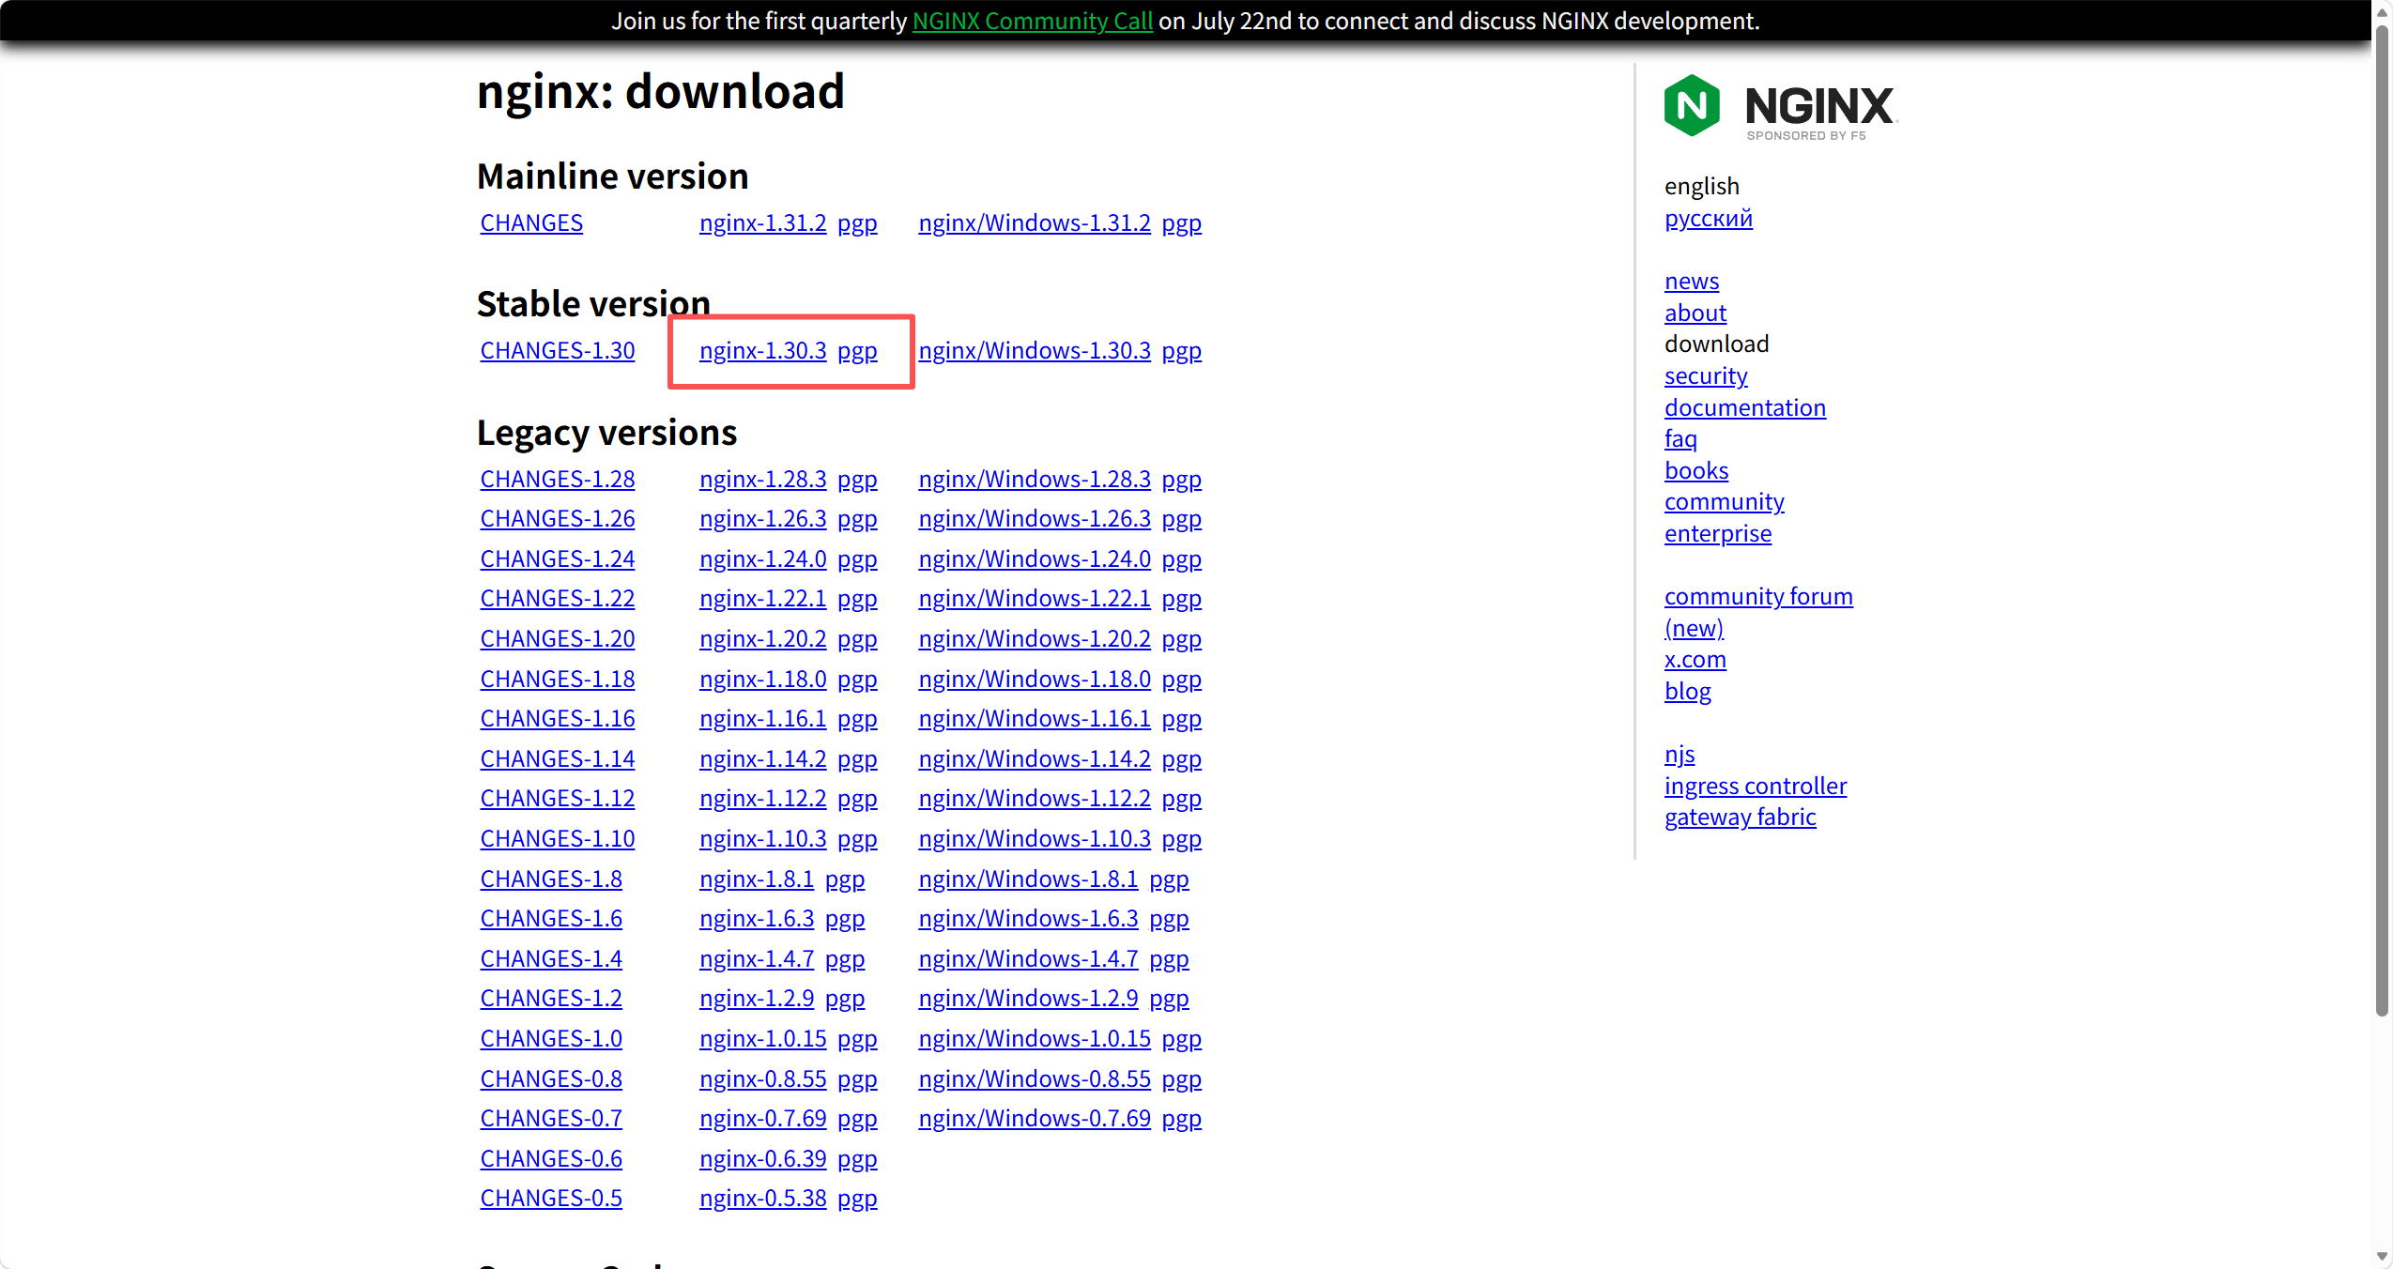Open pgp signature for nginx-1.24.0
Screen dimensions: 2393x1269
pyautogui.click(x=857, y=558)
